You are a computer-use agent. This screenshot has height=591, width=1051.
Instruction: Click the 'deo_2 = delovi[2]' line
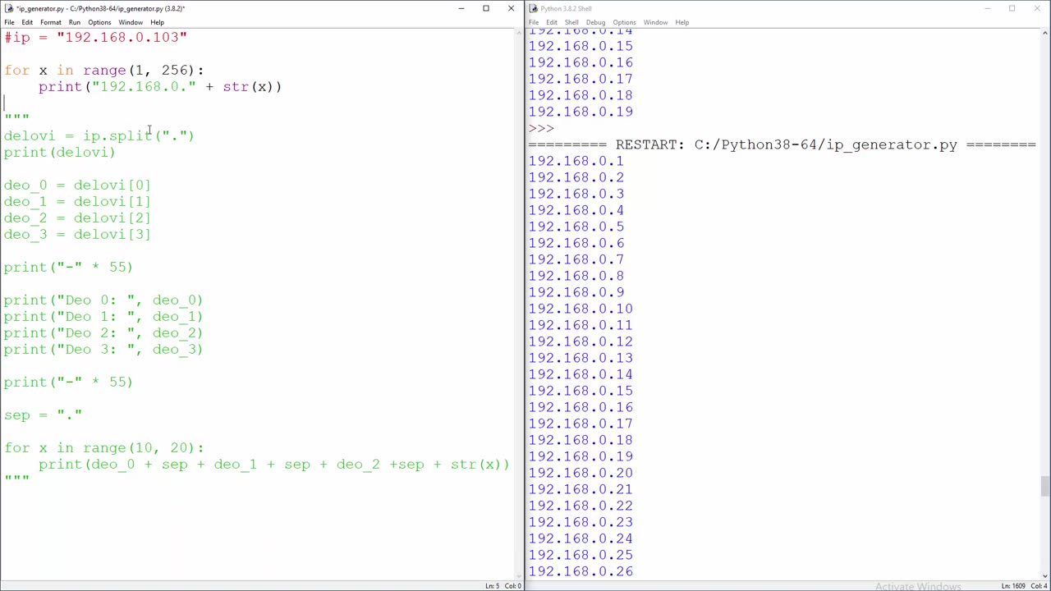point(77,218)
